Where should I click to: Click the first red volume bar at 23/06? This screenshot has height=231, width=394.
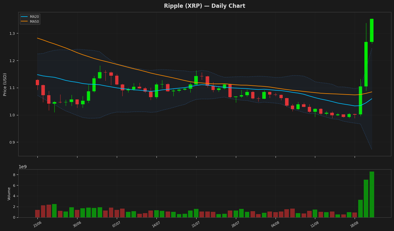[37, 213]
